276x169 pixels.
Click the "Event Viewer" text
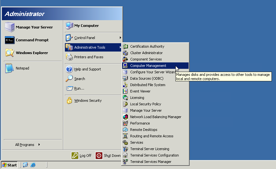[140, 91]
